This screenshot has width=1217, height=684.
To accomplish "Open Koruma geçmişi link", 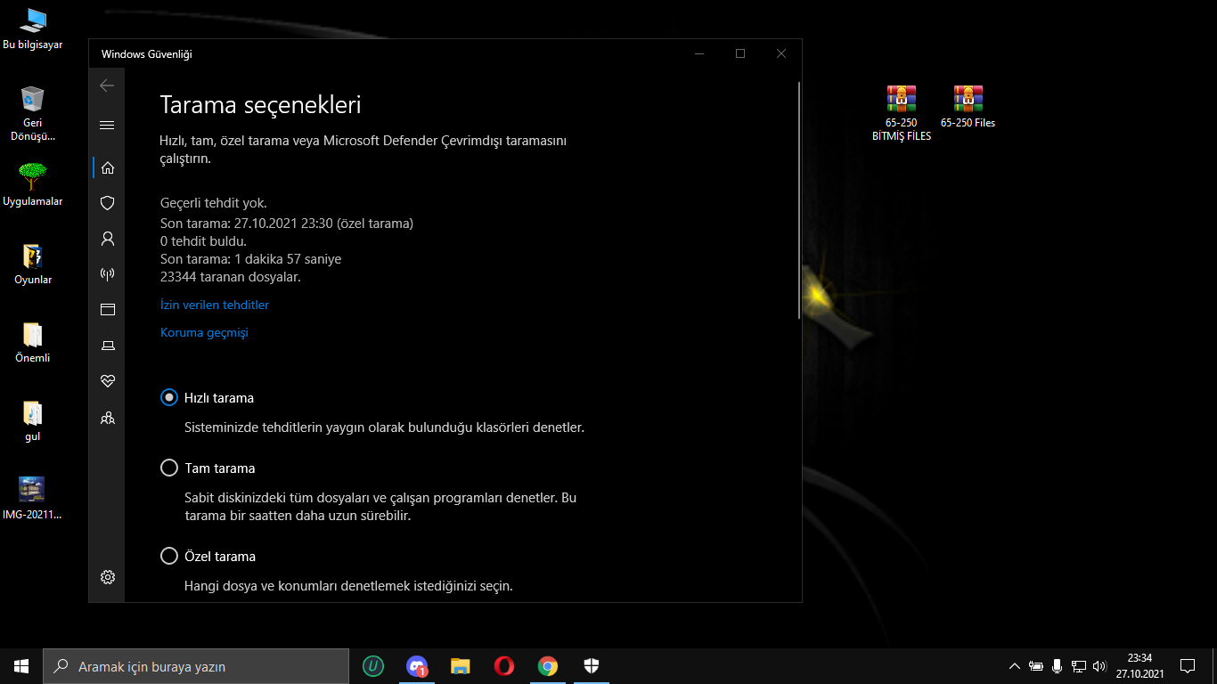I will tap(204, 333).
